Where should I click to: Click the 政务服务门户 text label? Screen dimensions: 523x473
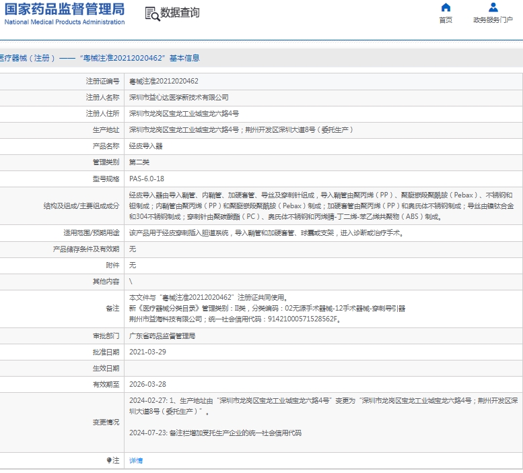[x=493, y=20]
